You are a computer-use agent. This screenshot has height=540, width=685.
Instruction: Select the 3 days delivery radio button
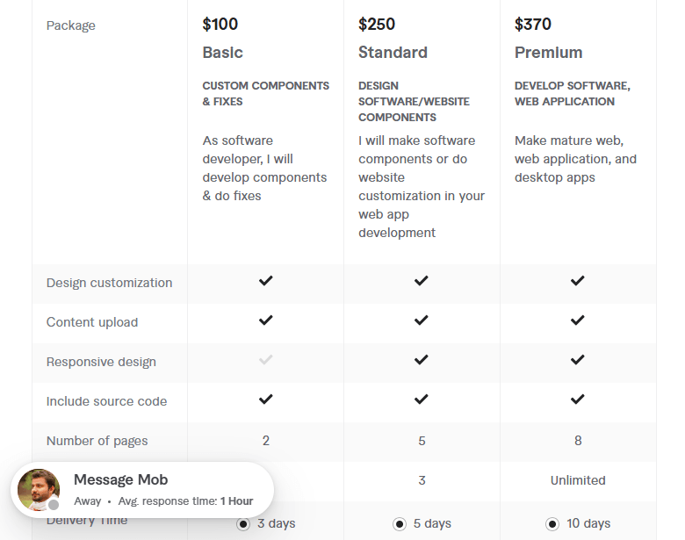click(x=243, y=524)
